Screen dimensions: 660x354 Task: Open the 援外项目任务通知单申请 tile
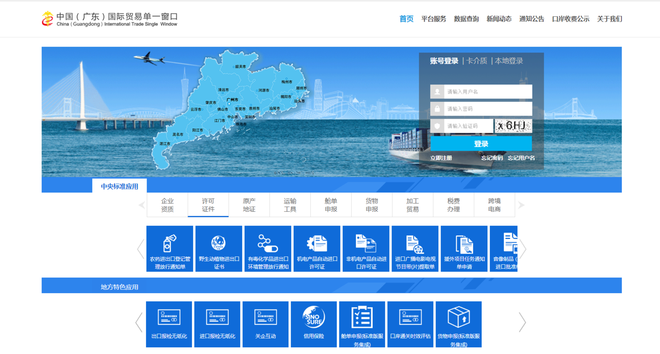click(464, 249)
